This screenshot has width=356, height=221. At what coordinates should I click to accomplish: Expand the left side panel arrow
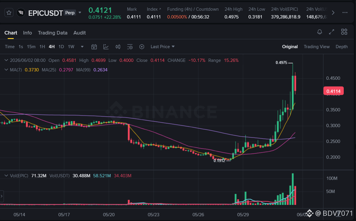click(x=1, y=196)
